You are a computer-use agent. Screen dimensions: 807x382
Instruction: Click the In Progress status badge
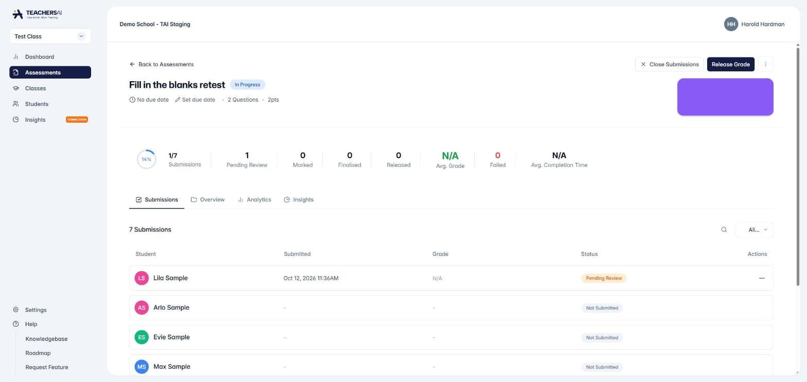[248, 85]
